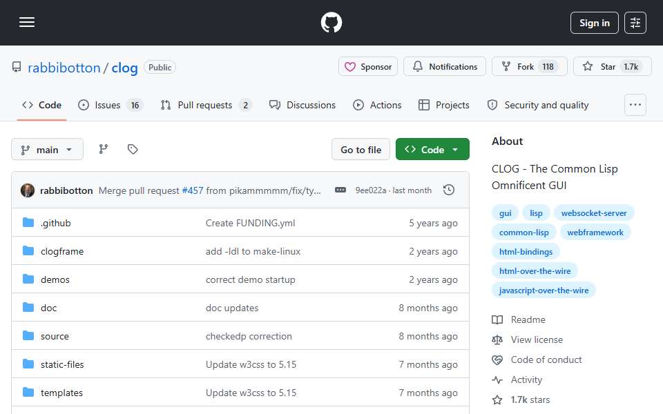
Task: Open the main branch selector dropdown
Action: point(47,150)
